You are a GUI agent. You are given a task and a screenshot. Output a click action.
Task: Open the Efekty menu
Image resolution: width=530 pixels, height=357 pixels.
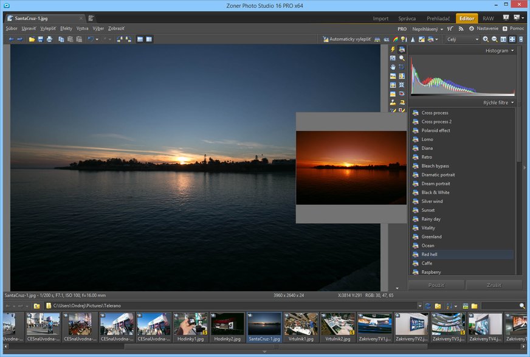66,29
